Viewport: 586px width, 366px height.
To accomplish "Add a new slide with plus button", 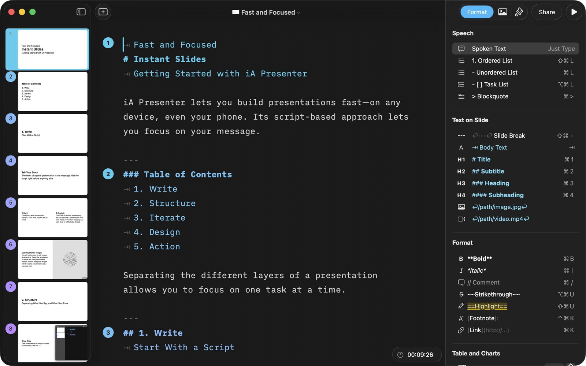I will (x=103, y=12).
